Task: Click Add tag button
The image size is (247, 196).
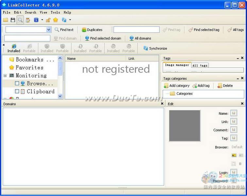Action: [x=201, y=86]
